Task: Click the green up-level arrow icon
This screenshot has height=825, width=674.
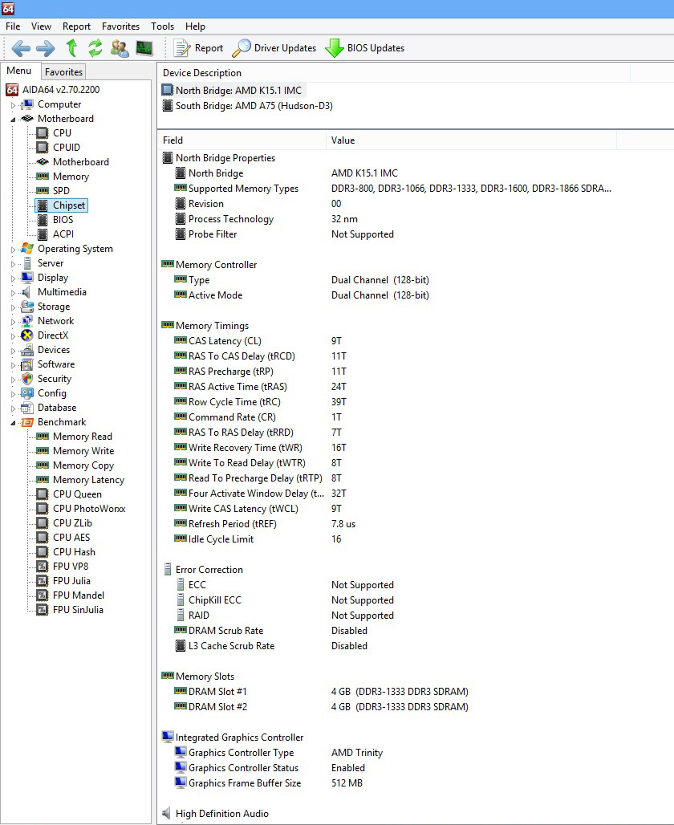Action: tap(71, 48)
